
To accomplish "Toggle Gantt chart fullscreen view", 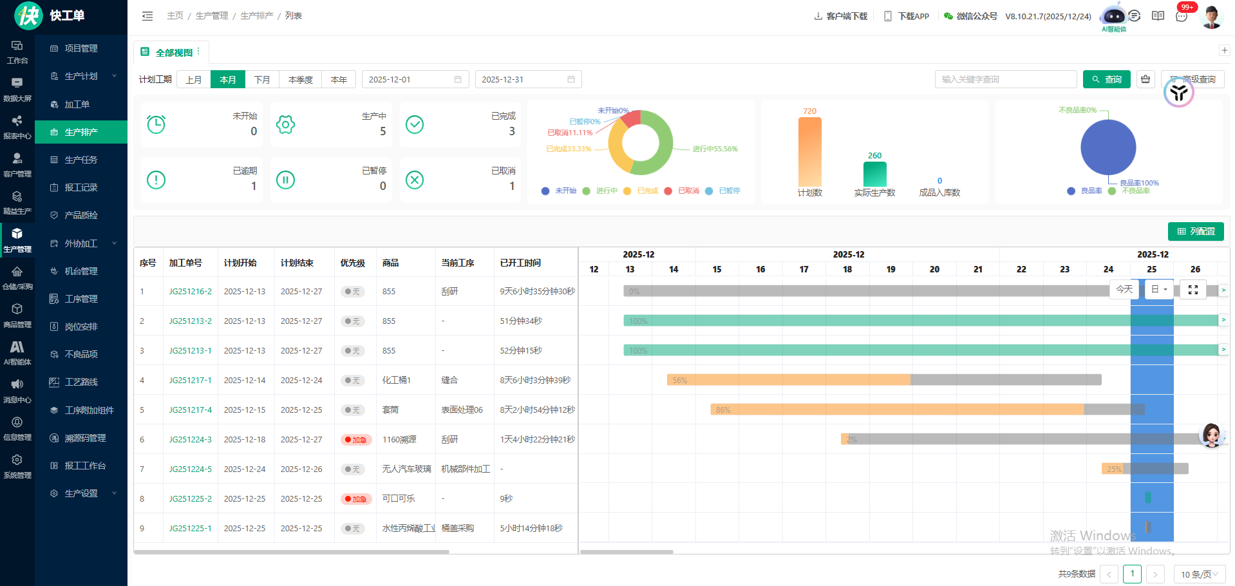I will point(1193,290).
